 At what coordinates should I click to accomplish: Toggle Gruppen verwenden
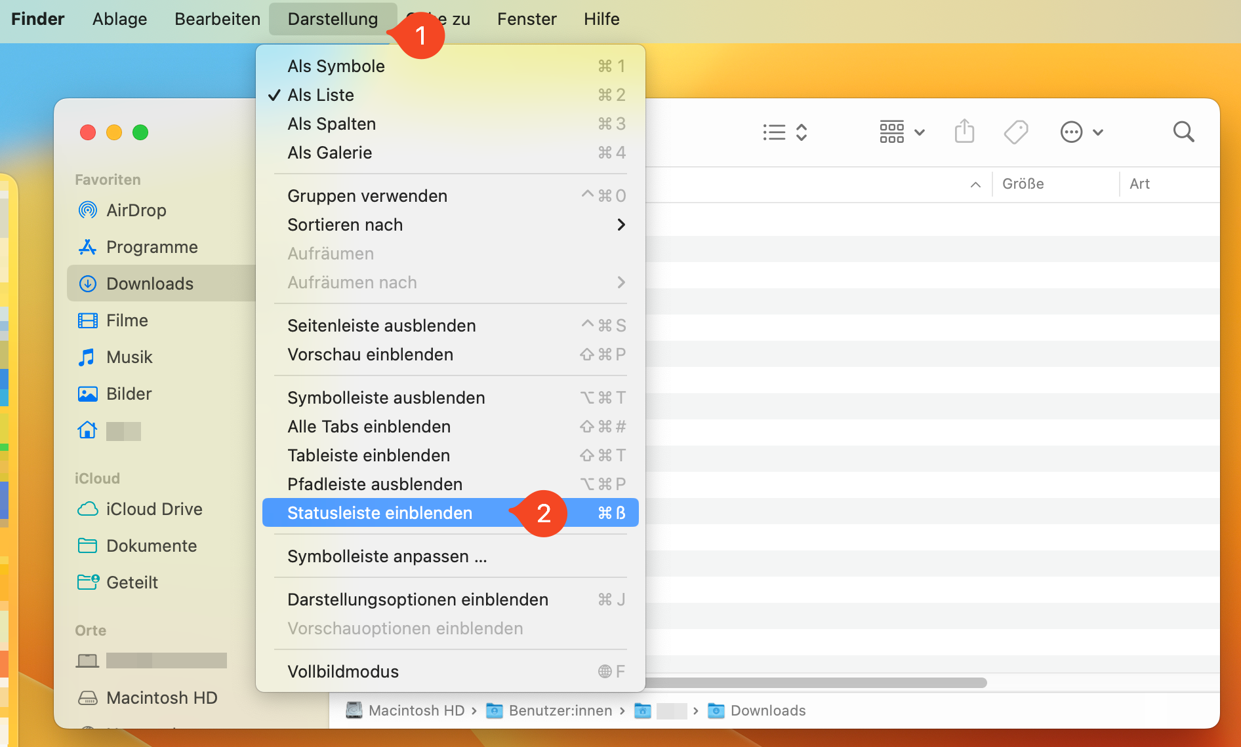(451, 196)
